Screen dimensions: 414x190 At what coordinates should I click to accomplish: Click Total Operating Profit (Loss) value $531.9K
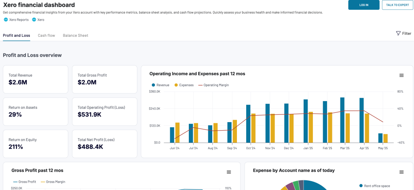point(89,114)
